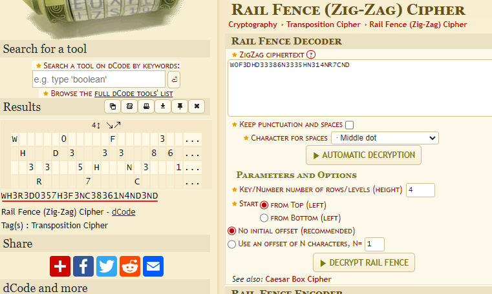The height and width of the screenshot is (294, 492).
Task: Select No initial offset (recommended)
Action: pyautogui.click(x=231, y=231)
